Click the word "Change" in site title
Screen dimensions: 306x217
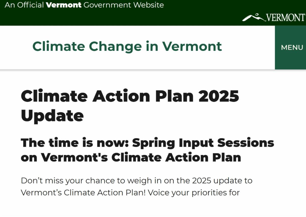[x=115, y=46]
